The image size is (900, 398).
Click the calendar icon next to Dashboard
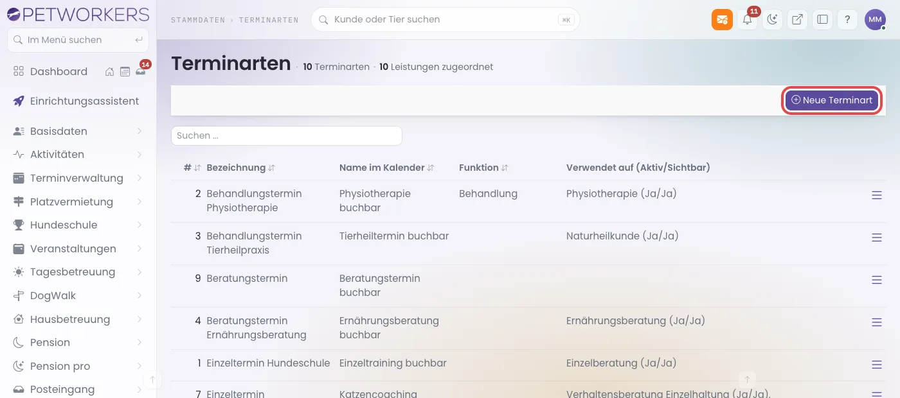[125, 72]
